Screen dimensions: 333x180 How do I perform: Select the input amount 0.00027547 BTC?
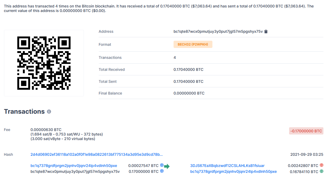(x=143, y=166)
